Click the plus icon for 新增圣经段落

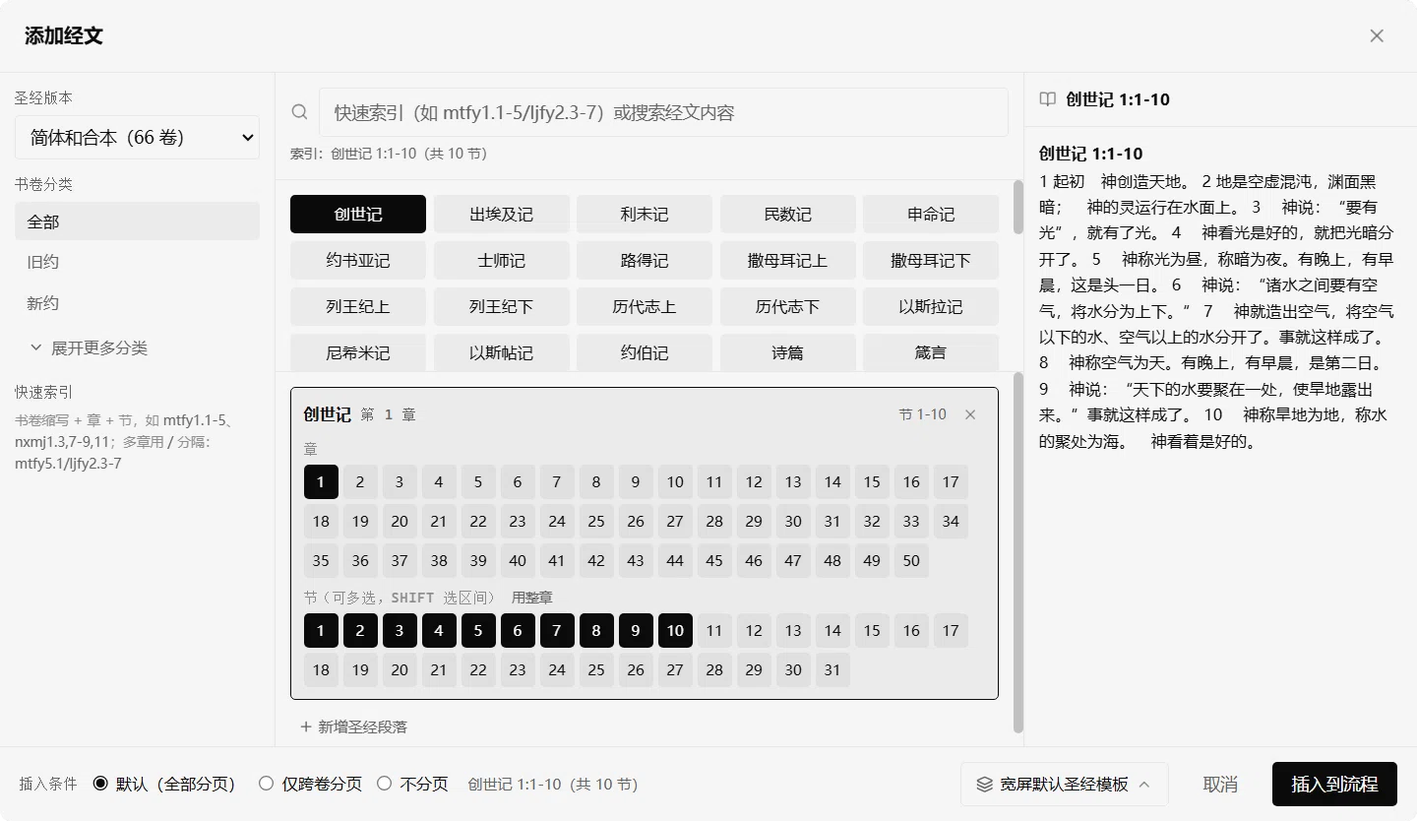[306, 726]
